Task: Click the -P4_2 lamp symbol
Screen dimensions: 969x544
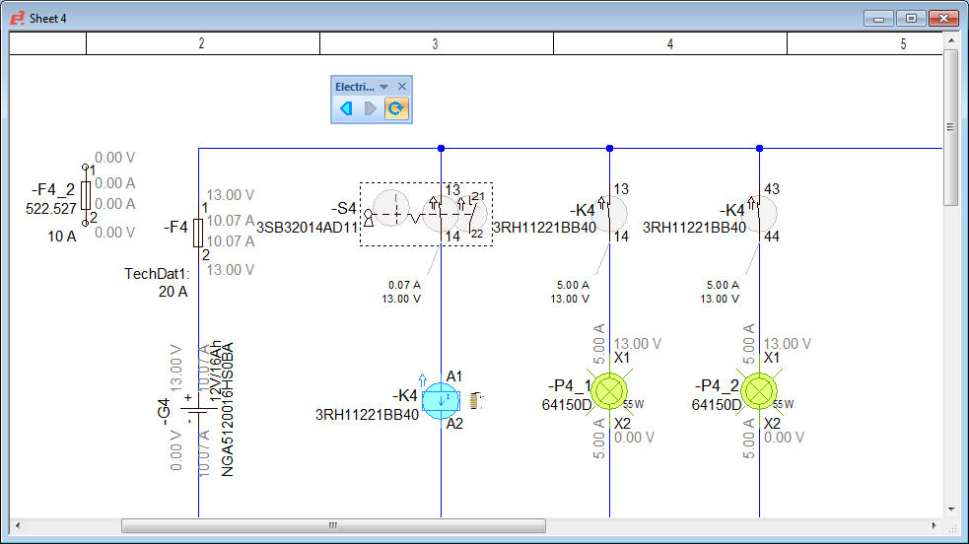Action: point(759,391)
